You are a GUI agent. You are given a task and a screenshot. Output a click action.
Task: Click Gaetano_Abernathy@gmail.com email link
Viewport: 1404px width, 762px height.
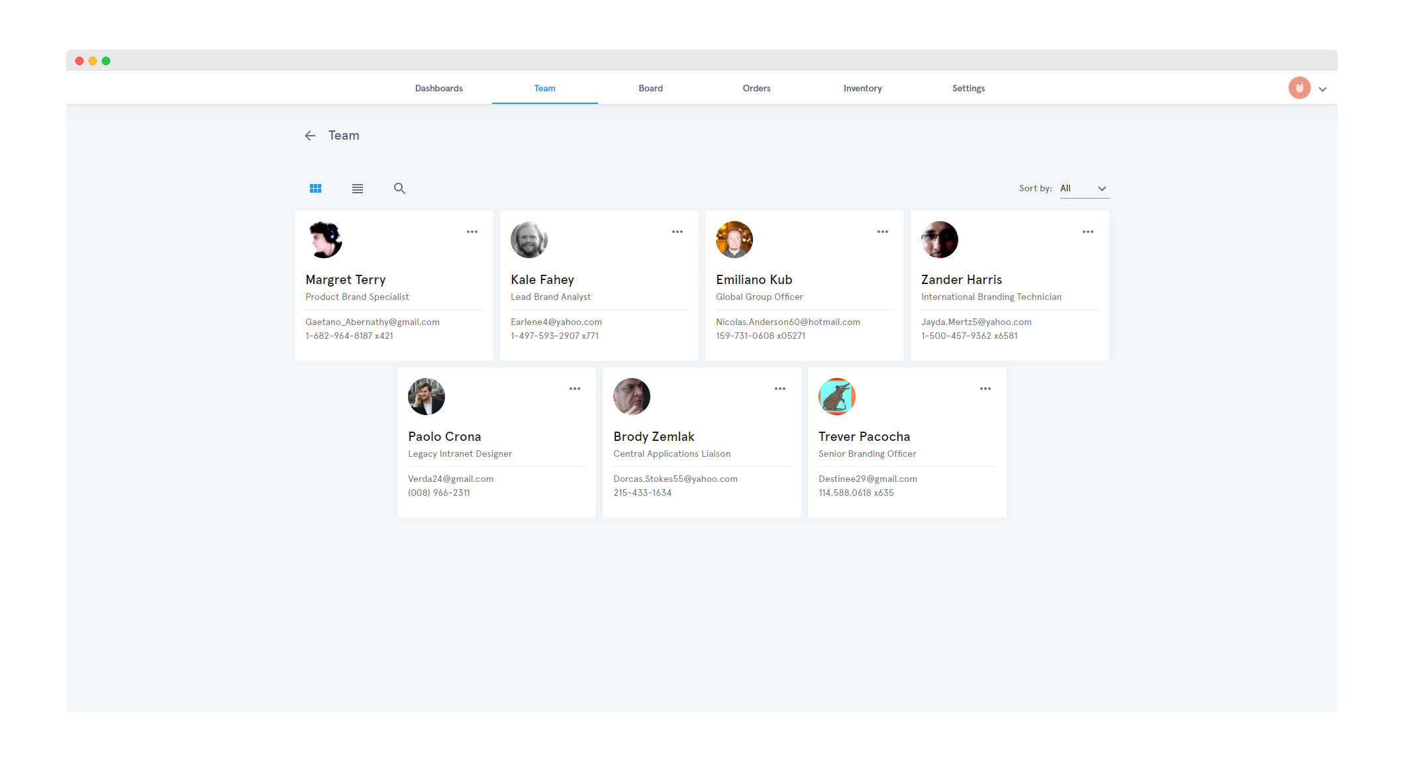click(x=372, y=322)
